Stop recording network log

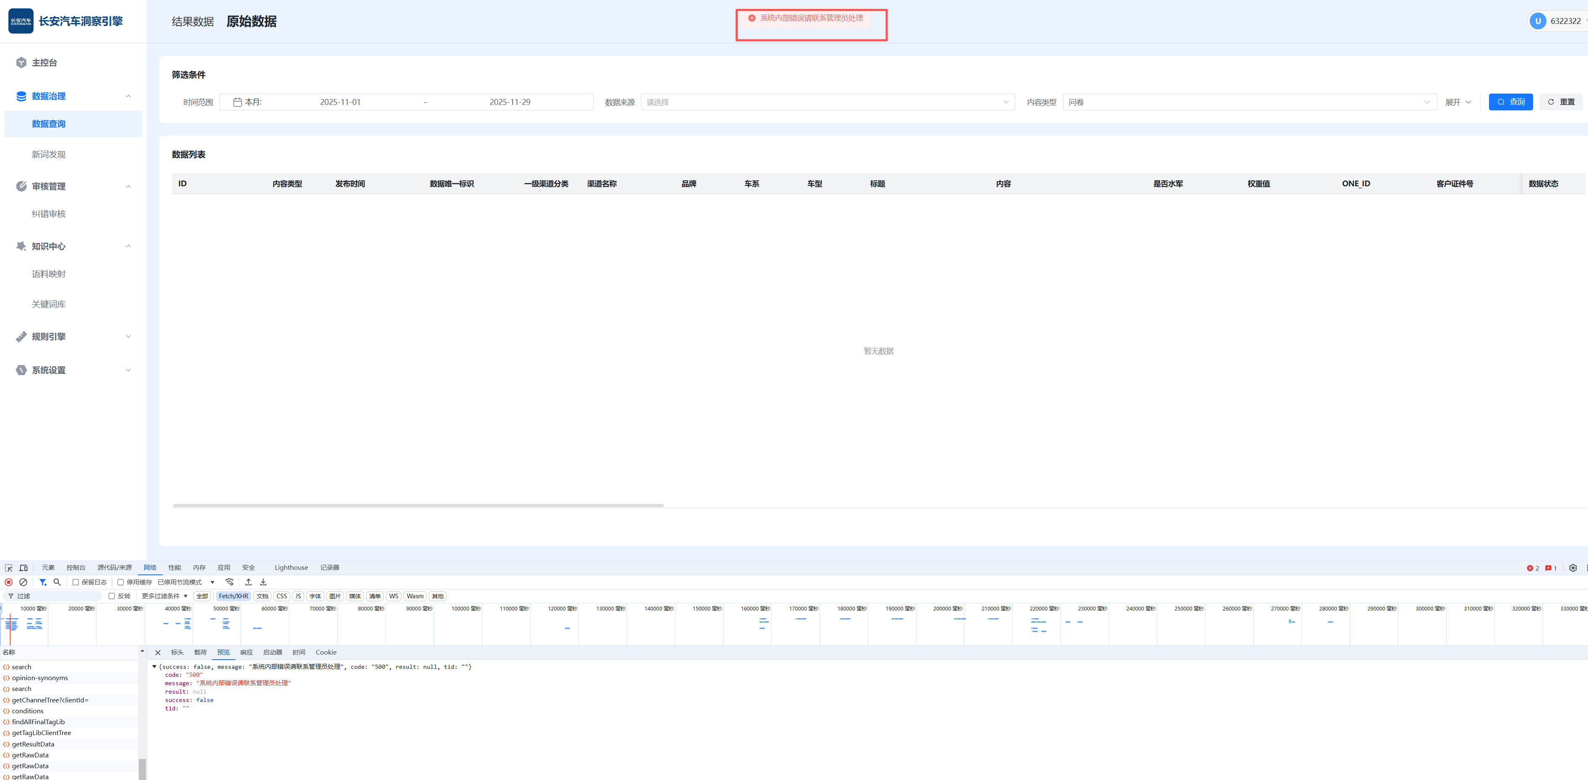tap(9, 582)
